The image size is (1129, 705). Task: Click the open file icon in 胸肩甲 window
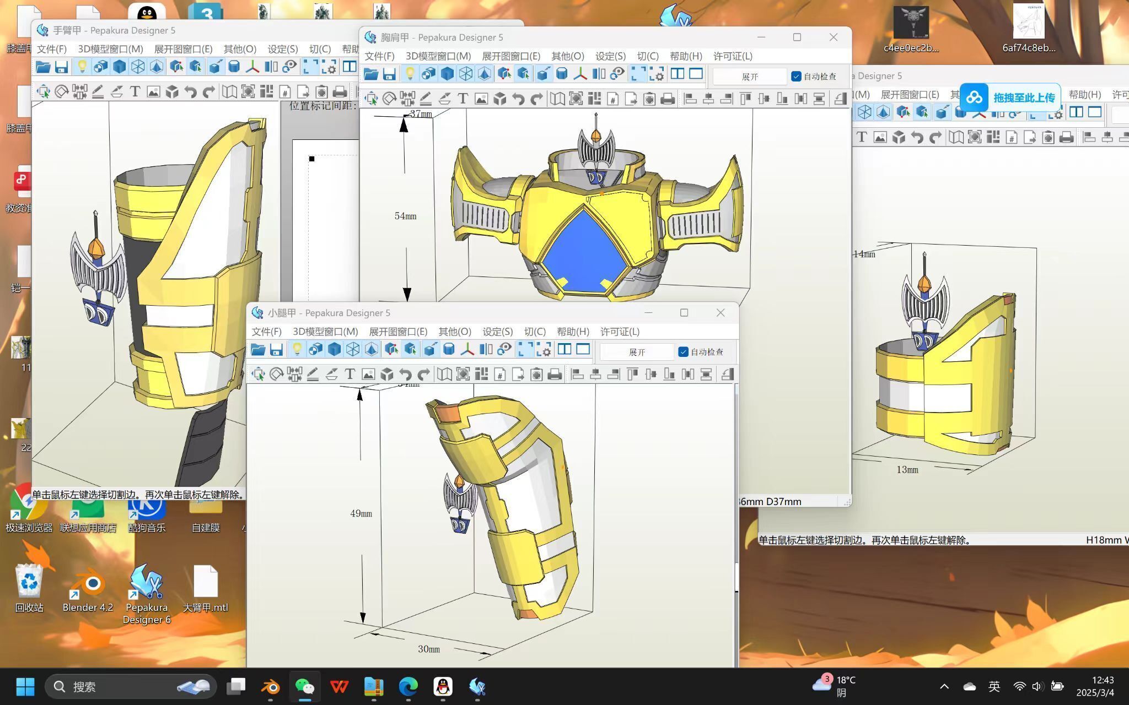tap(371, 74)
